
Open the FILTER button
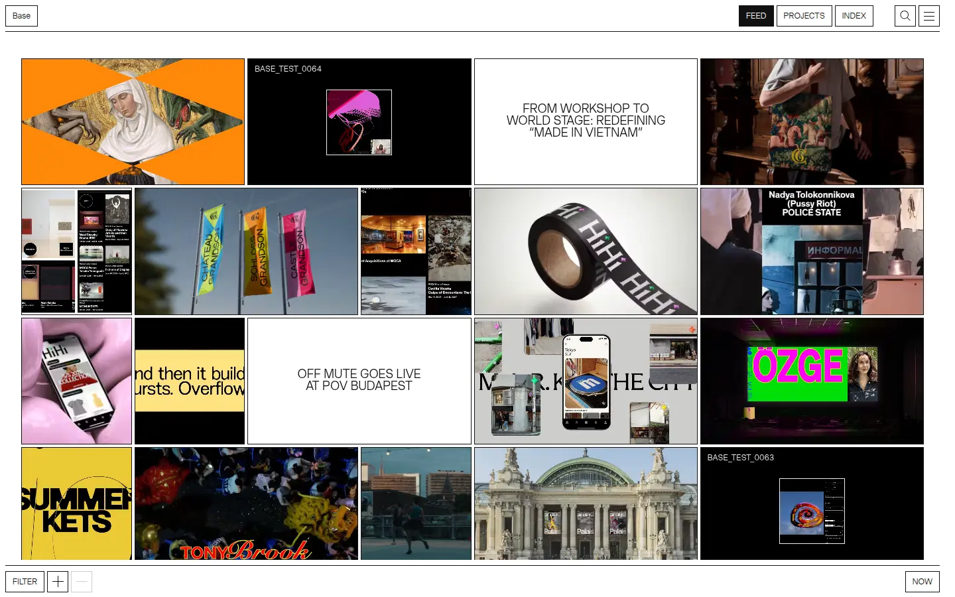(25, 582)
